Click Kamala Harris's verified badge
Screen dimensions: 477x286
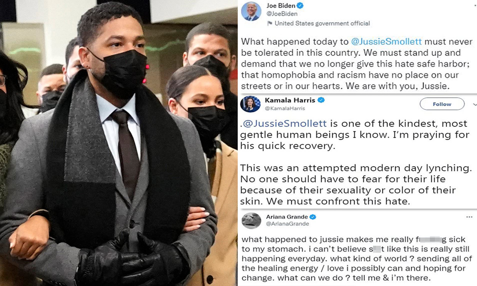tap(321, 100)
